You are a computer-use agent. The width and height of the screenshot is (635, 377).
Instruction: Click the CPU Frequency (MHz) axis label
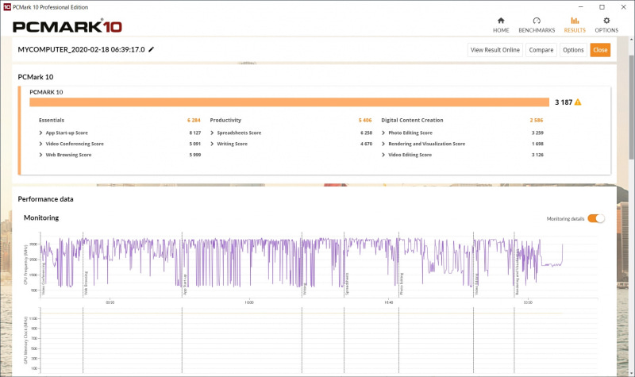coord(26,264)
